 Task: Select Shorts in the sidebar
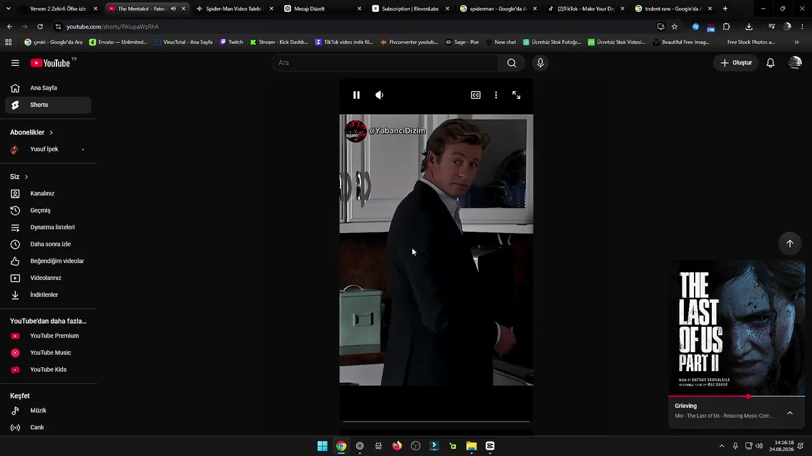pos(48,105)
